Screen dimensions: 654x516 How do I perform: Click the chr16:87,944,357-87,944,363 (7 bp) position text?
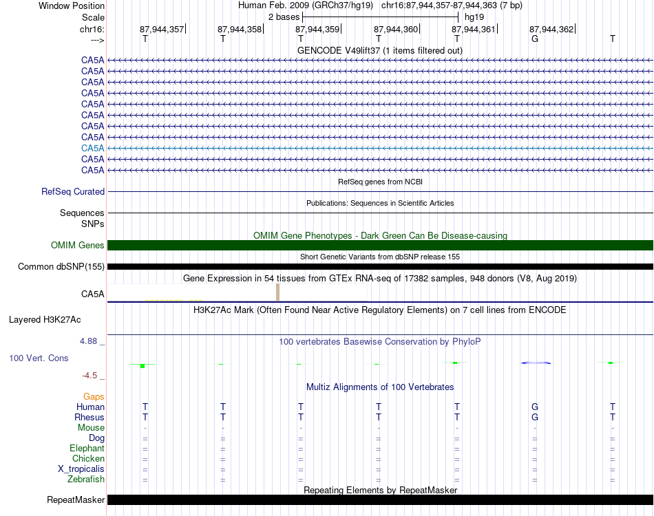[x=452, y=6]
